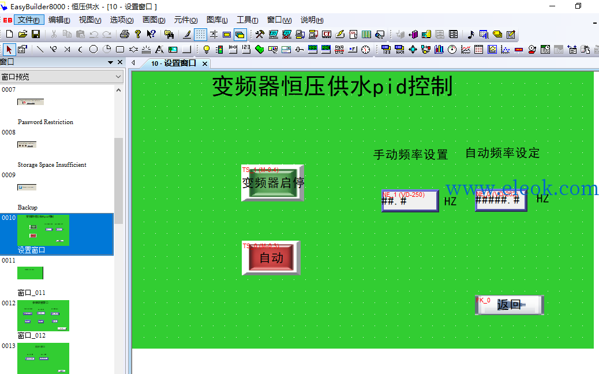
Task: Select the rectangle drawing tool
Action: (x=120, y=49)
